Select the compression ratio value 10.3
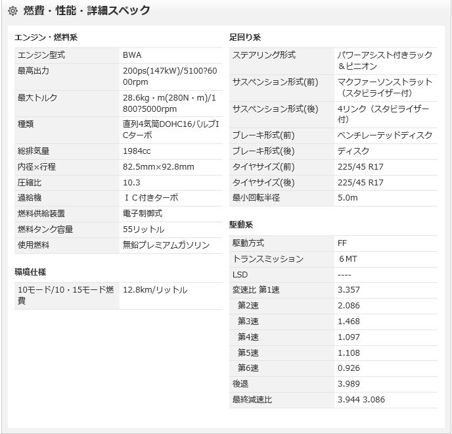Screen dimensions: 452x434 click(131, 182)
